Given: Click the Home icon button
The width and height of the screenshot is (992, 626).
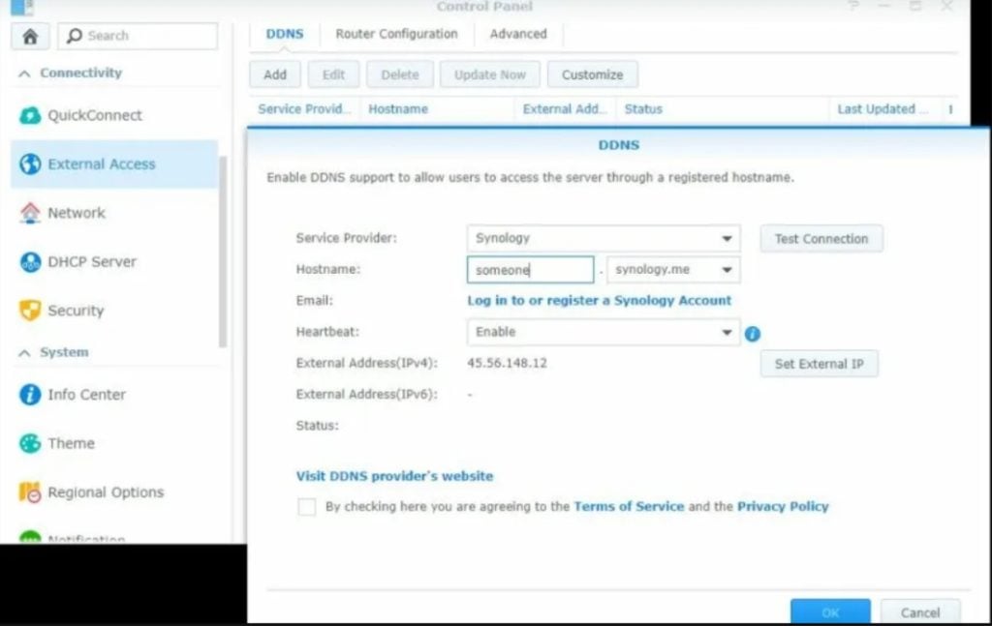Looking at the screenshot, I should 30,36.
